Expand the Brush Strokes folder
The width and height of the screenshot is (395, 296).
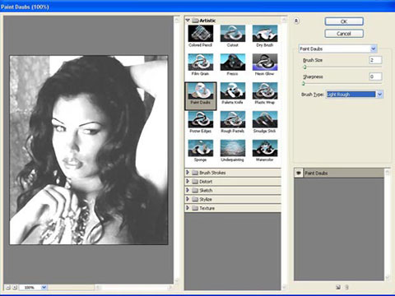coord(188,173)
